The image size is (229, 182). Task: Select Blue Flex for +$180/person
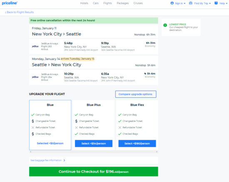(x=137, y=144)
